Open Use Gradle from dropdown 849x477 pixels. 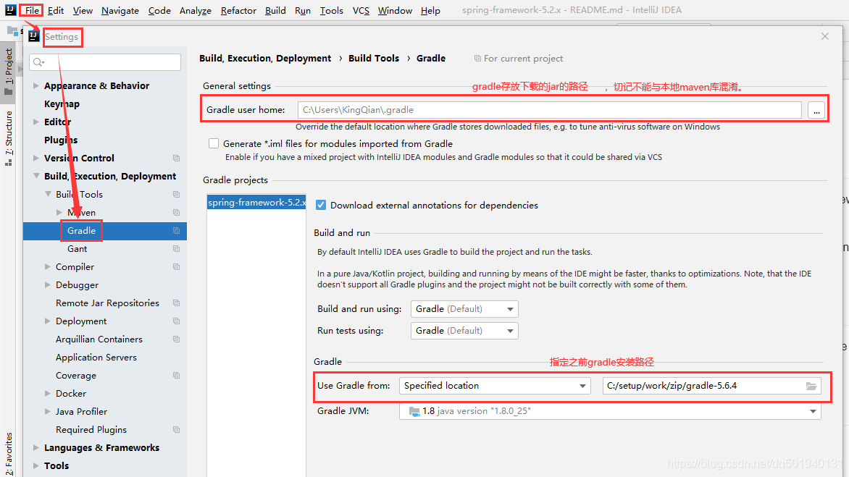[495, 386]
